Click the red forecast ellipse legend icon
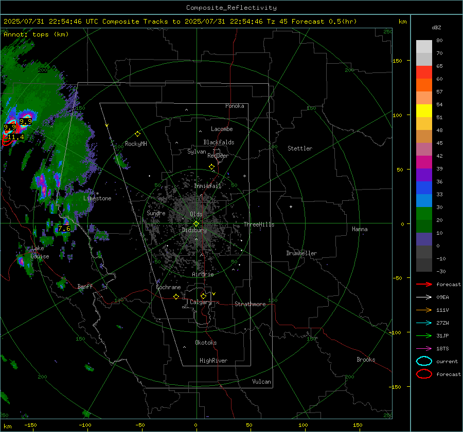This screenshot has width=463, height=432. (424, 374)
